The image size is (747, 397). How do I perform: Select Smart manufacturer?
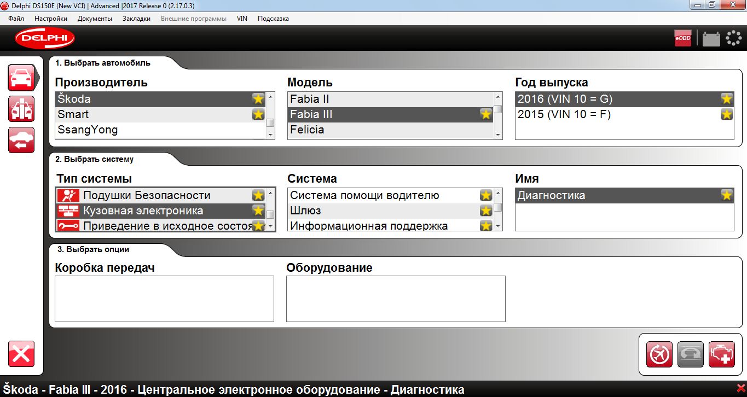(160, 114)
